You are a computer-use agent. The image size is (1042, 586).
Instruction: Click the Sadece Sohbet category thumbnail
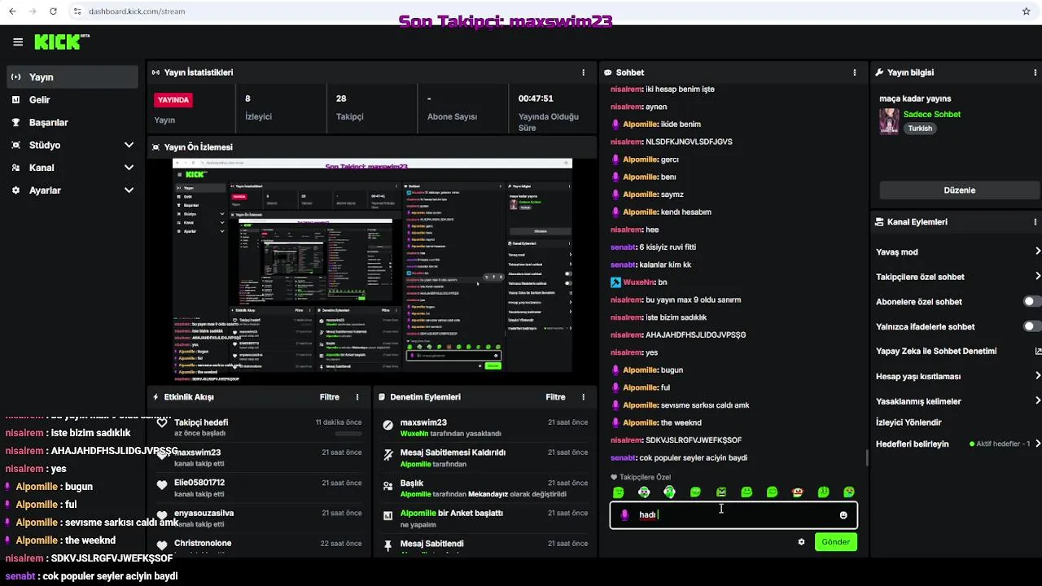pyautogui.click(x=889, y=121)
